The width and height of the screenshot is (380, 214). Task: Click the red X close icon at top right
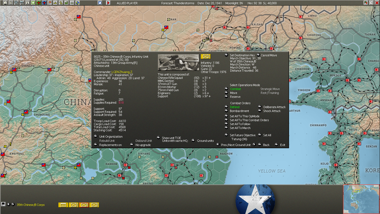coord(377,3)
